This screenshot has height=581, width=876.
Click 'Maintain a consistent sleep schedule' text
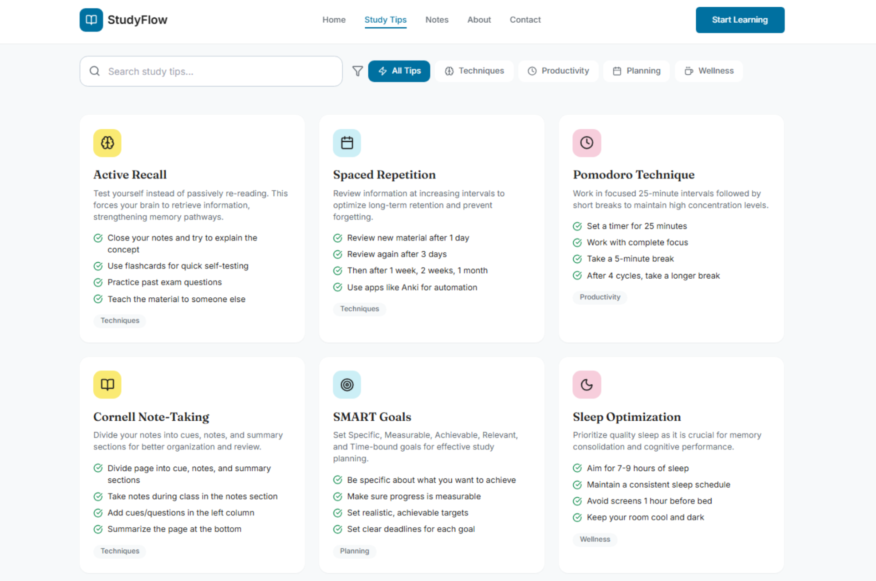coord(658,484)
